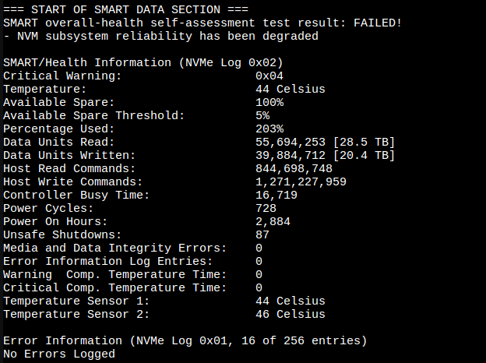Viewport: 486px width, 363px height.
Task: Click the Controller Busy Time value 16,719
Action: [x=276, y=196]
